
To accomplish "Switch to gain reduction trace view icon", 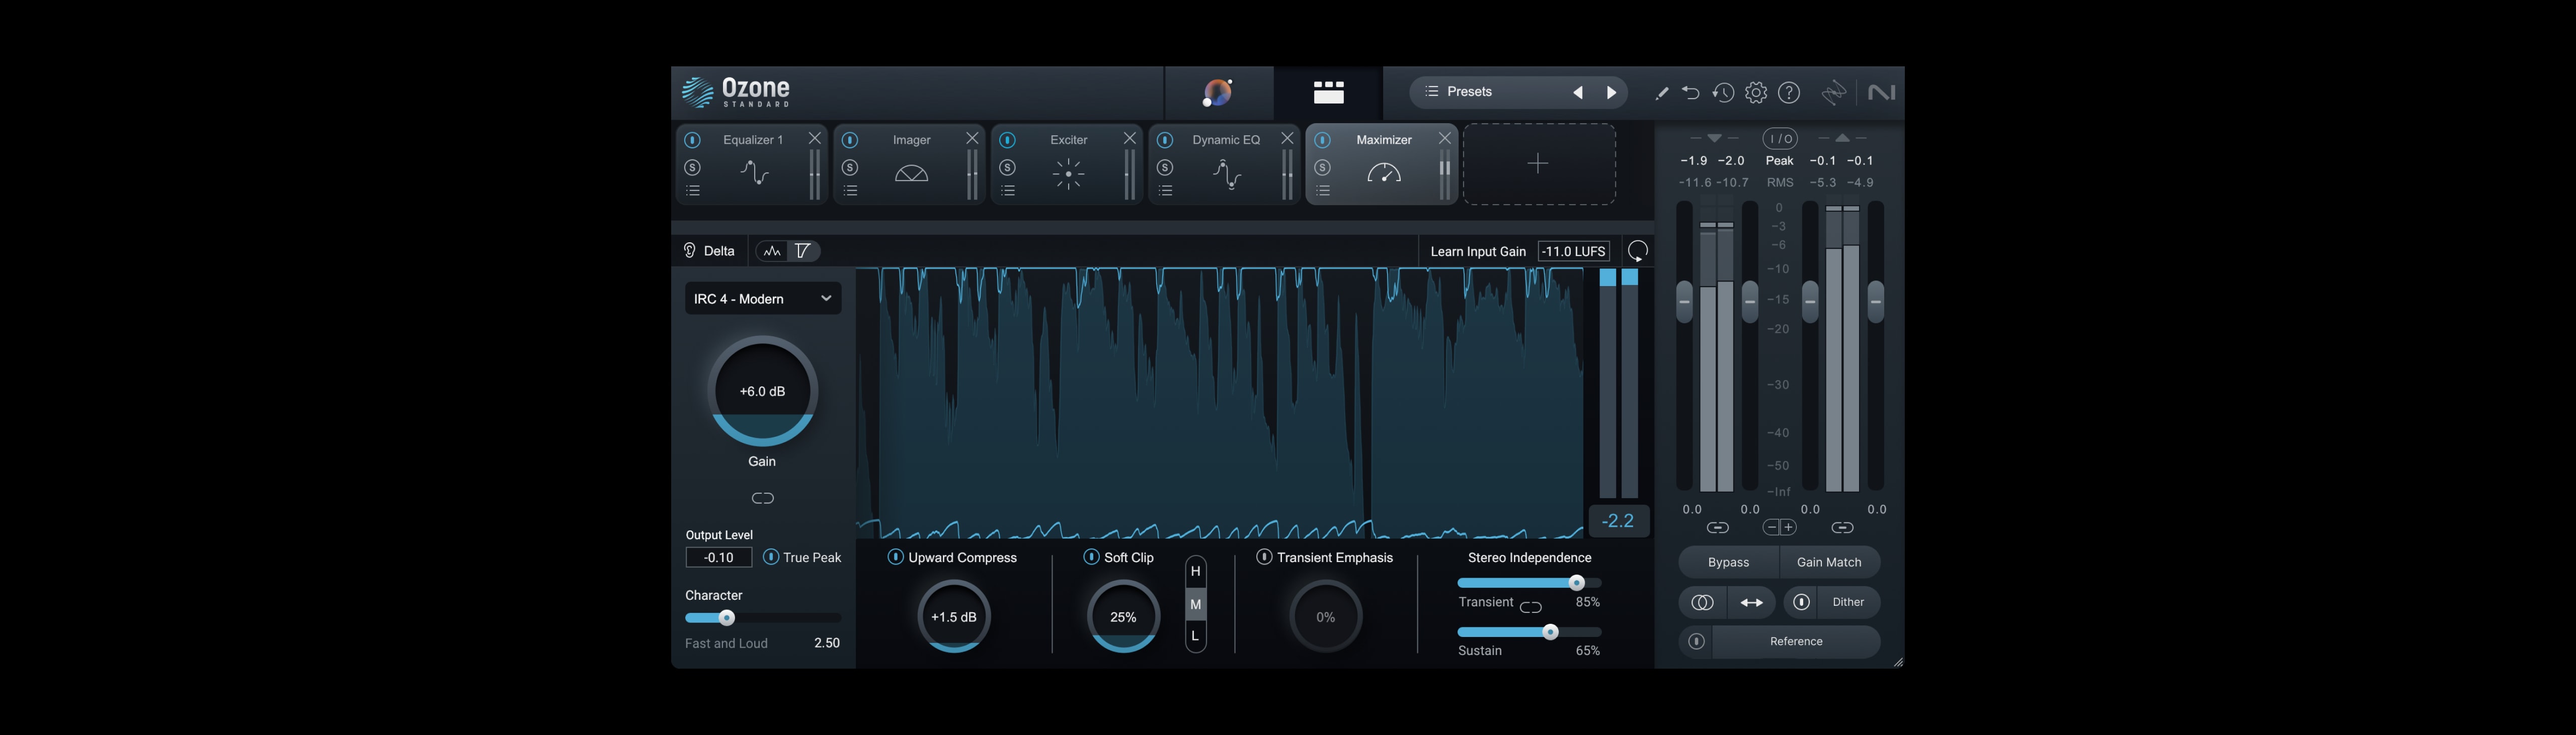I will click(x=803, y=251).
